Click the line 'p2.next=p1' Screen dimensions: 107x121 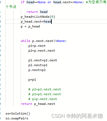click(38, 65)
